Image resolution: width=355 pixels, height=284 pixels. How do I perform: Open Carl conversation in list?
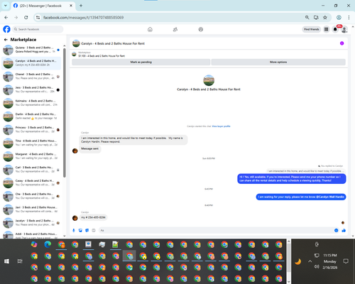(x=31, y=170)
